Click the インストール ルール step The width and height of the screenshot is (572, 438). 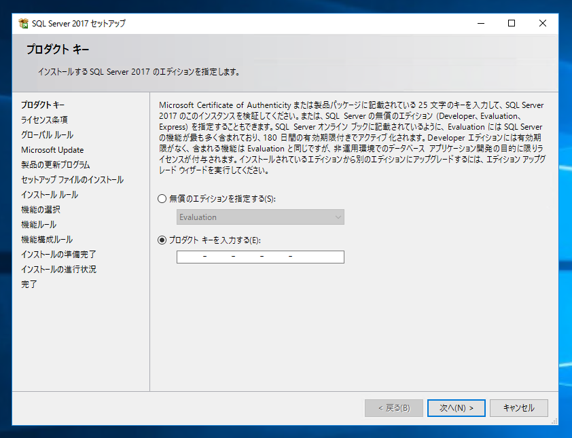click(x=50, y=195)
